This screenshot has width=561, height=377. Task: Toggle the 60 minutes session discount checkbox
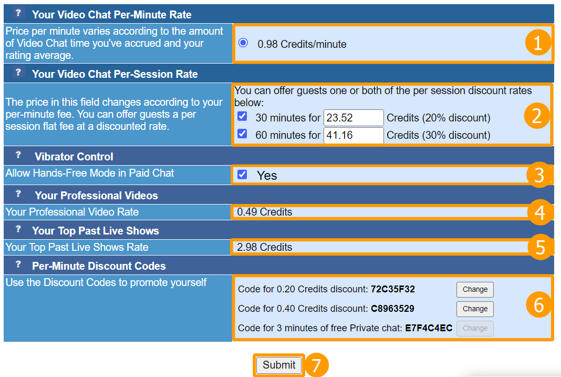[x=242, y=134]
